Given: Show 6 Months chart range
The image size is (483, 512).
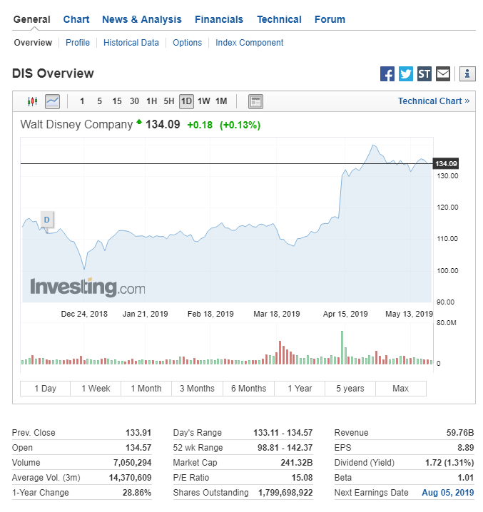Looking at the screenshot, I should 249,389.
